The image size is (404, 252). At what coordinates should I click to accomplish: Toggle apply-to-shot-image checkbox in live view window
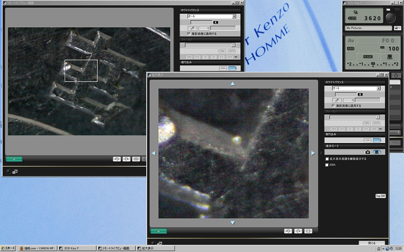tap(189, 34)
